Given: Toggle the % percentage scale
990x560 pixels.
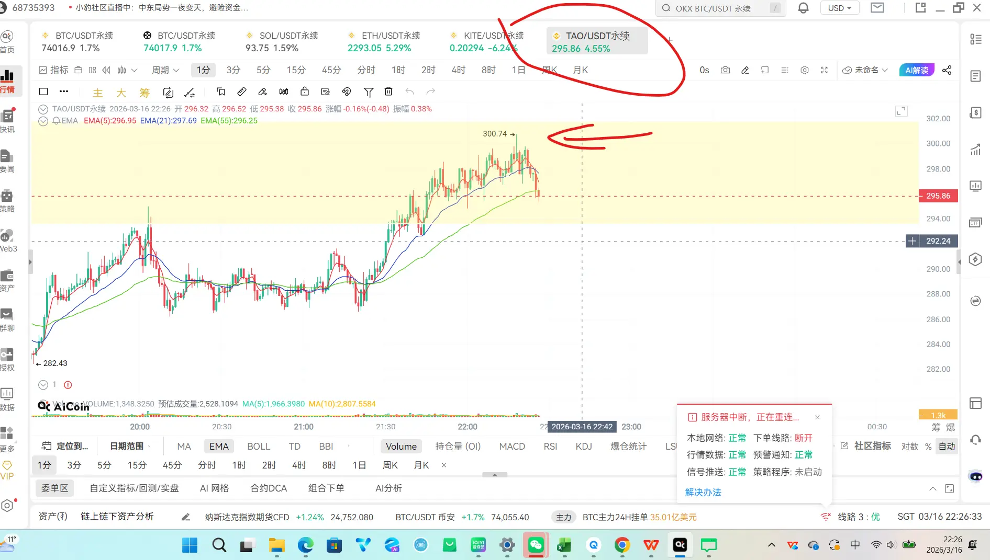Looking at the screenshot, I should point(928,447).
